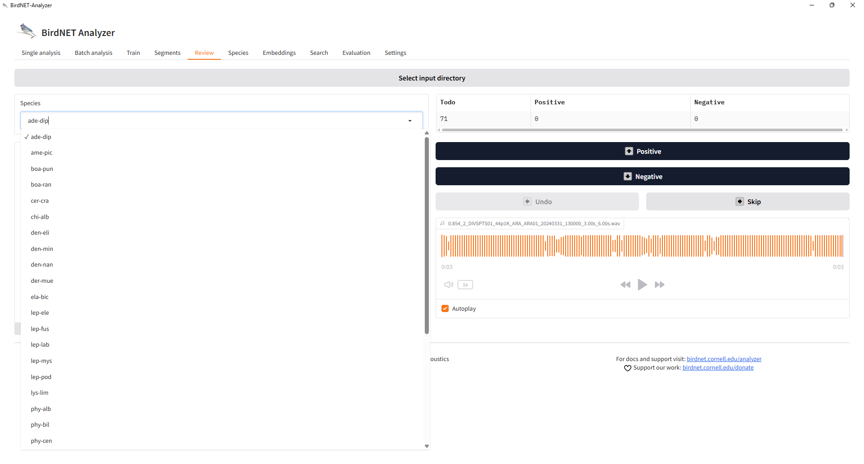
Task: Toggle the Autoplay checkbox
Action: (445, 308)
